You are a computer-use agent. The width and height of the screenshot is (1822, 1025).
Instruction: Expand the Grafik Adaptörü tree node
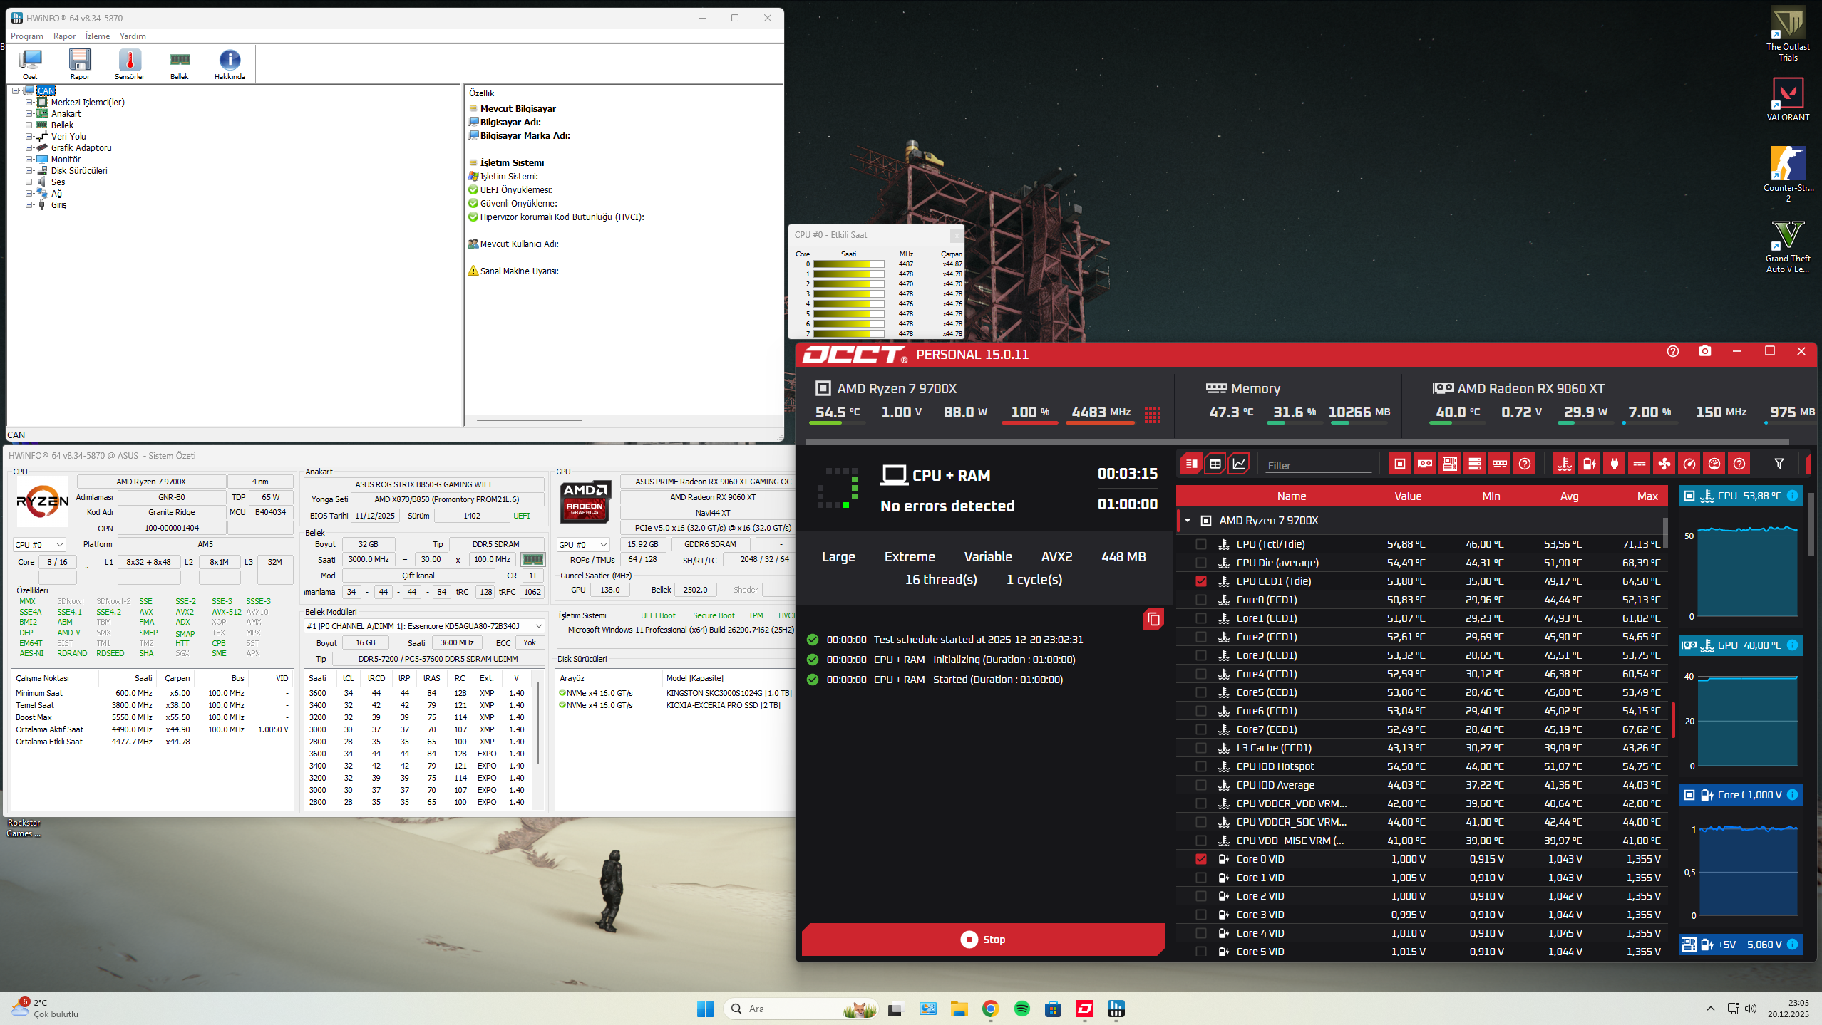[29, 148]
